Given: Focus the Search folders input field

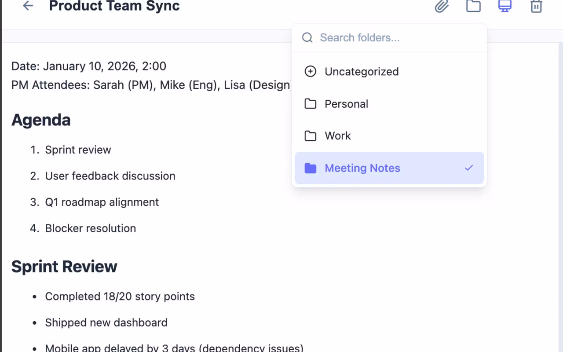Looking at the screenshot, I should click(x=396, y=38).
